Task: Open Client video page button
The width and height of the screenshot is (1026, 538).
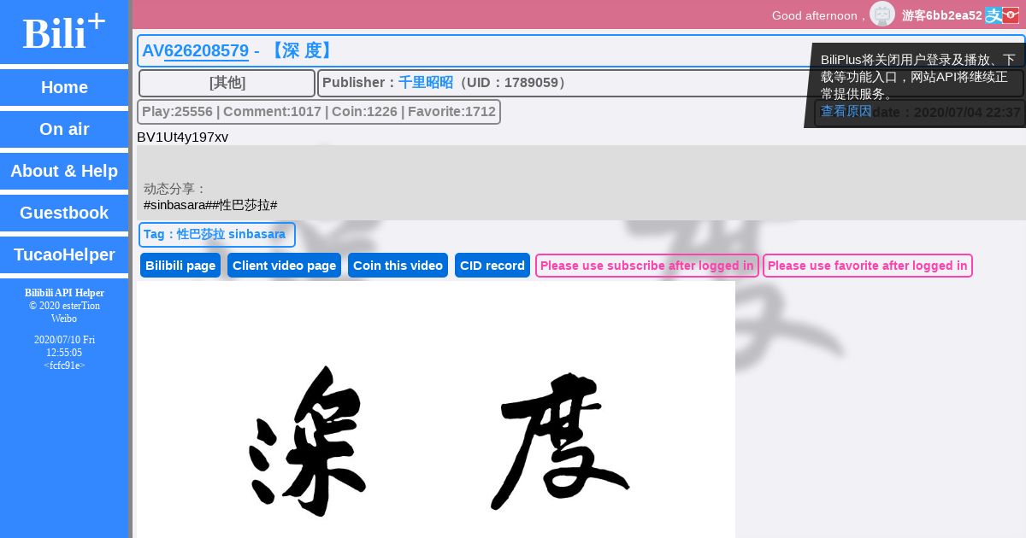Action: pyautogui.click(x=284, y=266)
